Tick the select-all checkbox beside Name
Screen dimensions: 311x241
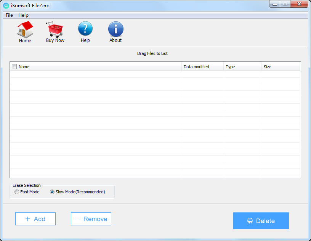click(14, 67)
